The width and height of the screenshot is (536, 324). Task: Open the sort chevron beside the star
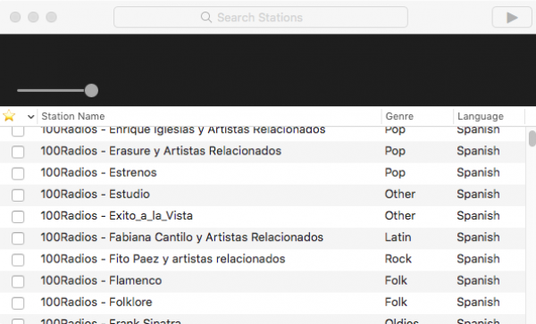coord(30,117)
